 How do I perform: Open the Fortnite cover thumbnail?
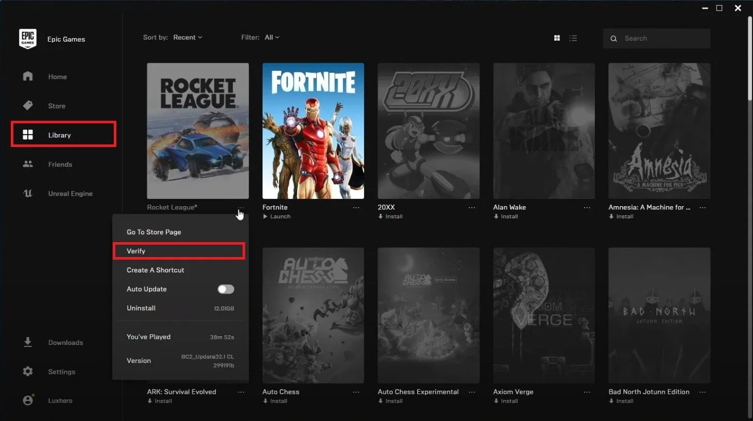coord(313,131)
